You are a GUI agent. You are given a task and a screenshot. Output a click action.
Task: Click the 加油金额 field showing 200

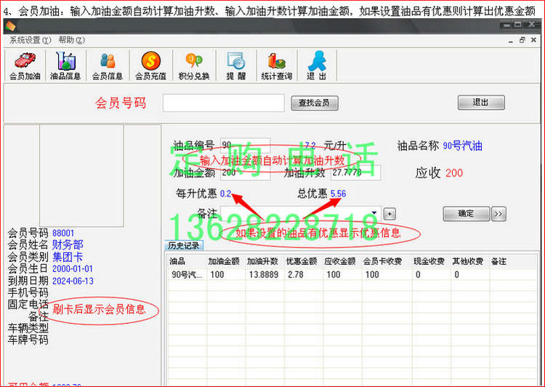point(245,172)
